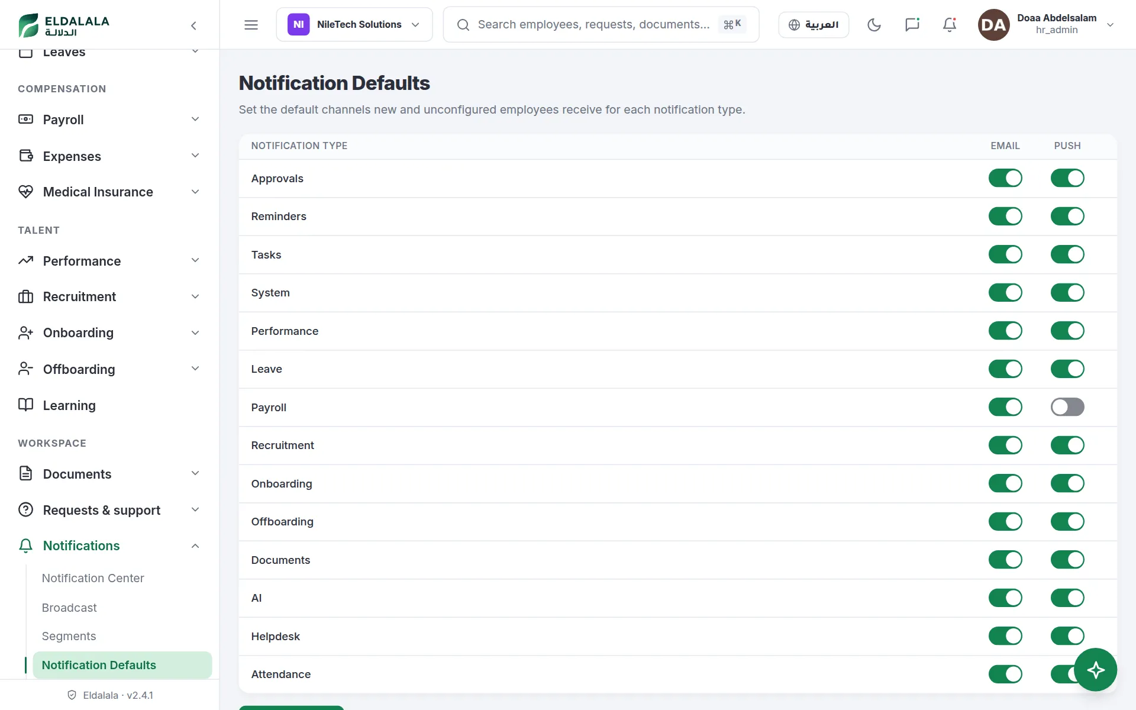This screenshot has height=710, width=1136.
Task: Open Broadcast submenu item
Action: click(x=69, y=608)
